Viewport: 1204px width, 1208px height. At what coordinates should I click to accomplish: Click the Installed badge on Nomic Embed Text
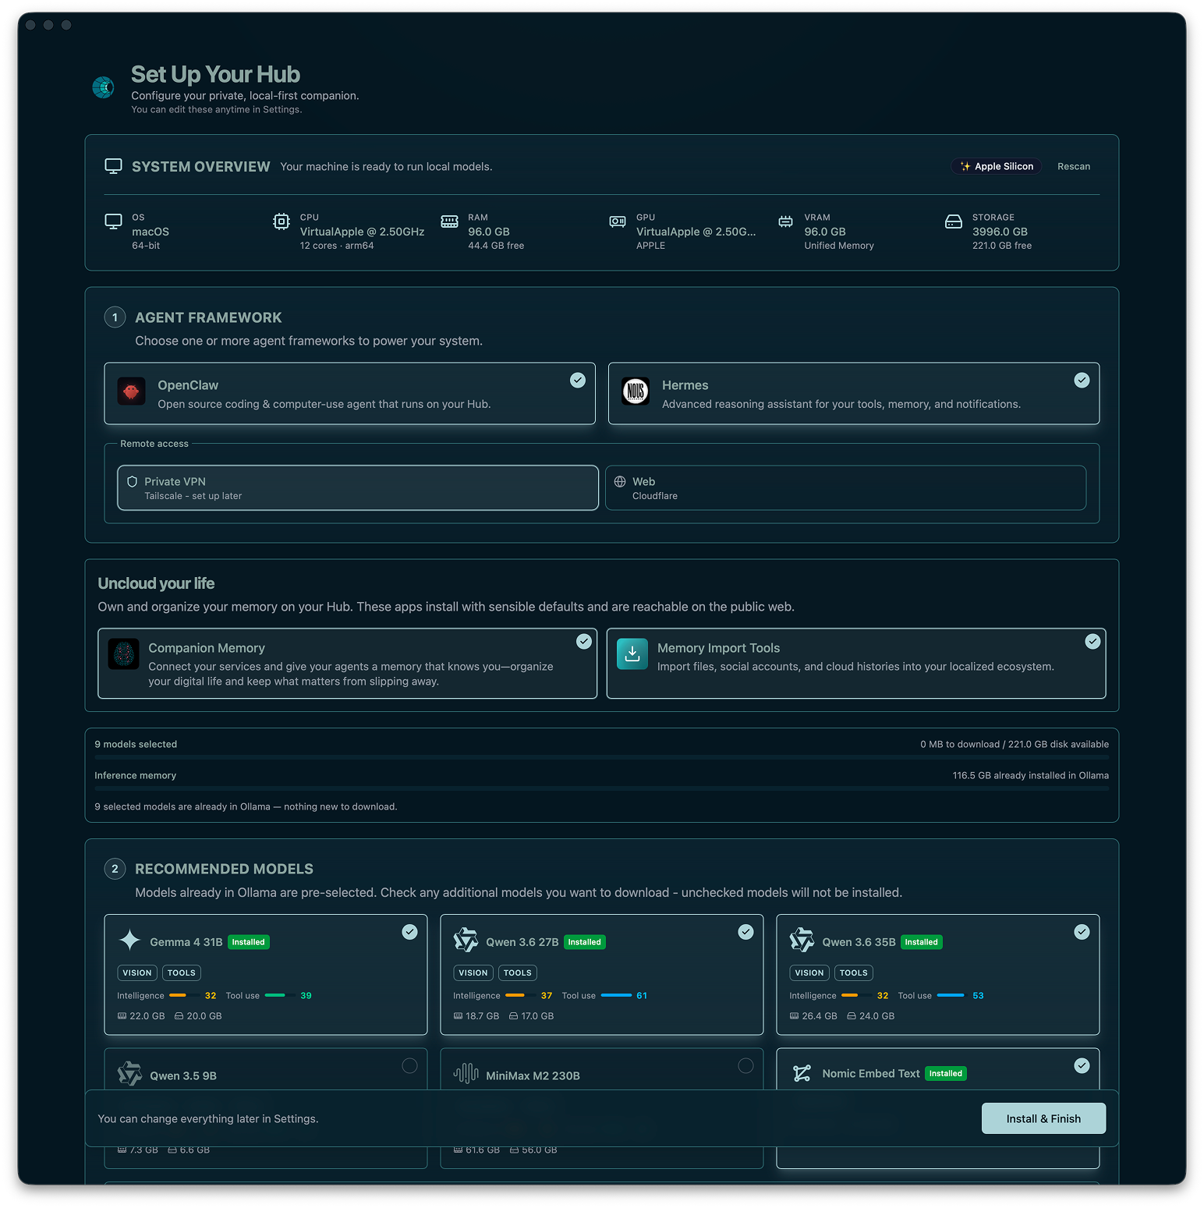point(946,1074)
